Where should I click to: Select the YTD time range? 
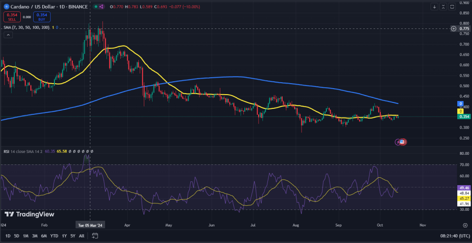(54, 236)
